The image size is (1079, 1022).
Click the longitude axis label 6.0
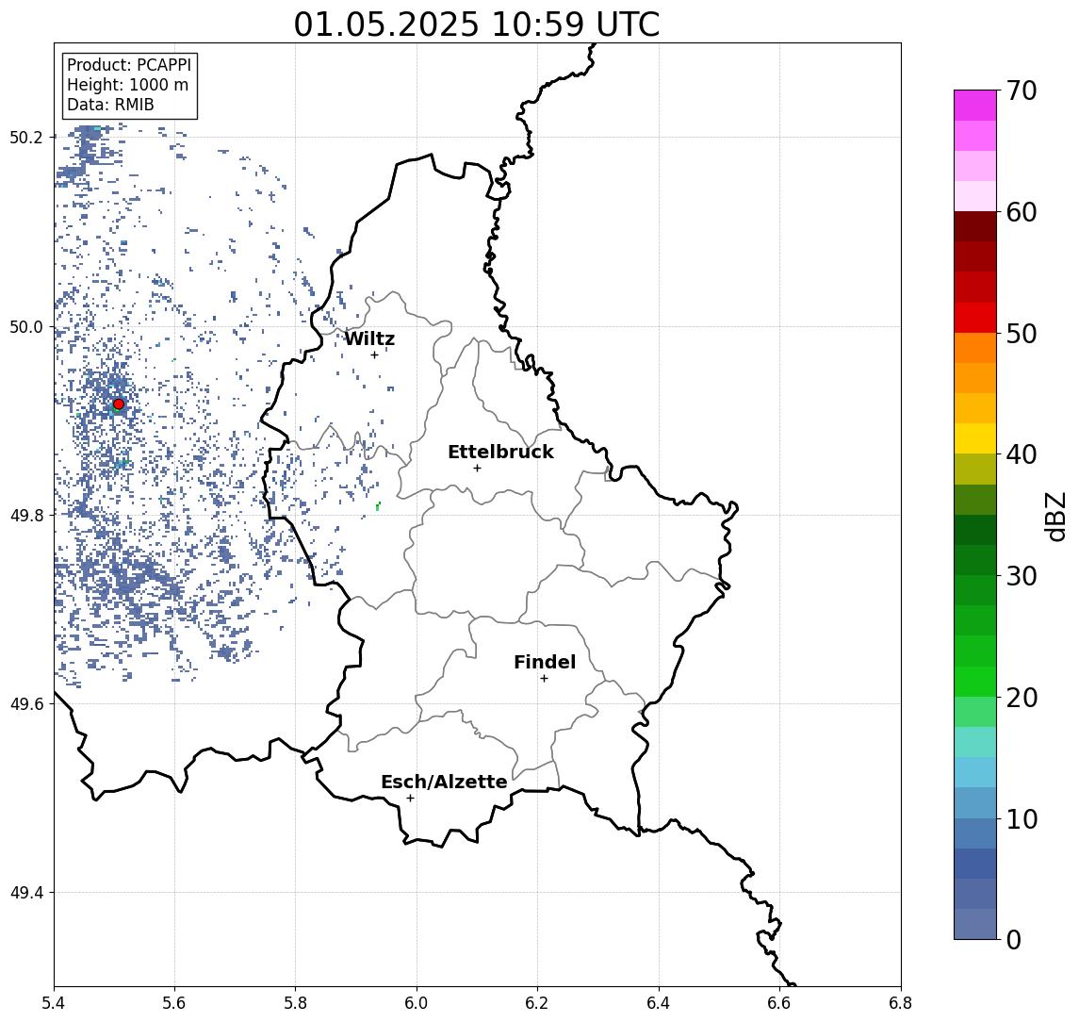point(417,1003)
